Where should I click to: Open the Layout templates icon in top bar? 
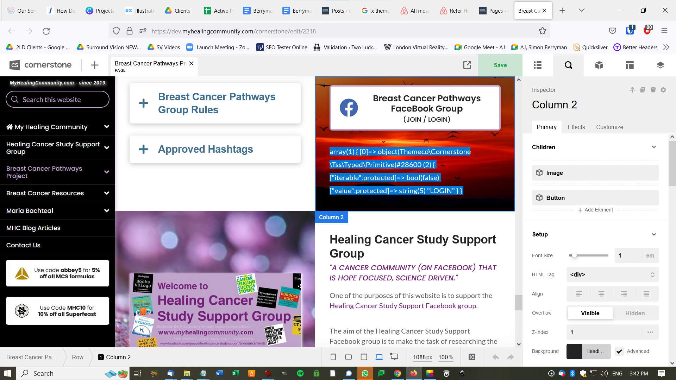coord(630,65)
